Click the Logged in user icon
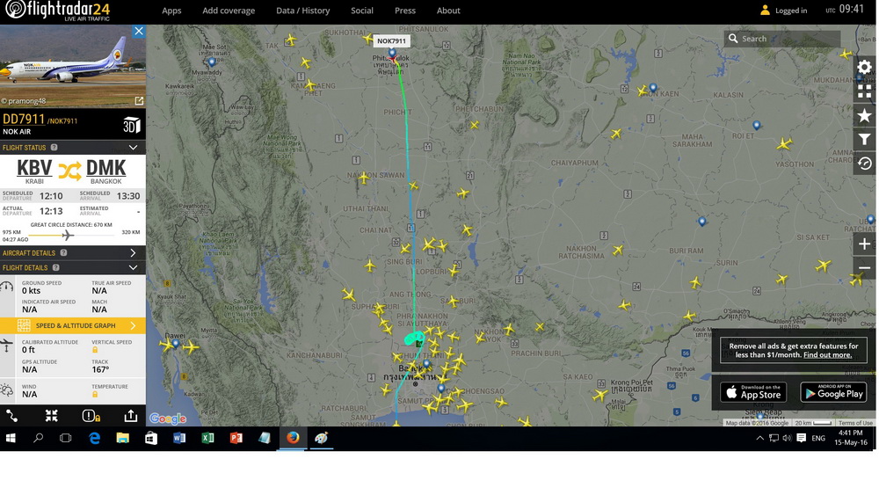This screenshot has height=495, width=879. tap(765, 10)
